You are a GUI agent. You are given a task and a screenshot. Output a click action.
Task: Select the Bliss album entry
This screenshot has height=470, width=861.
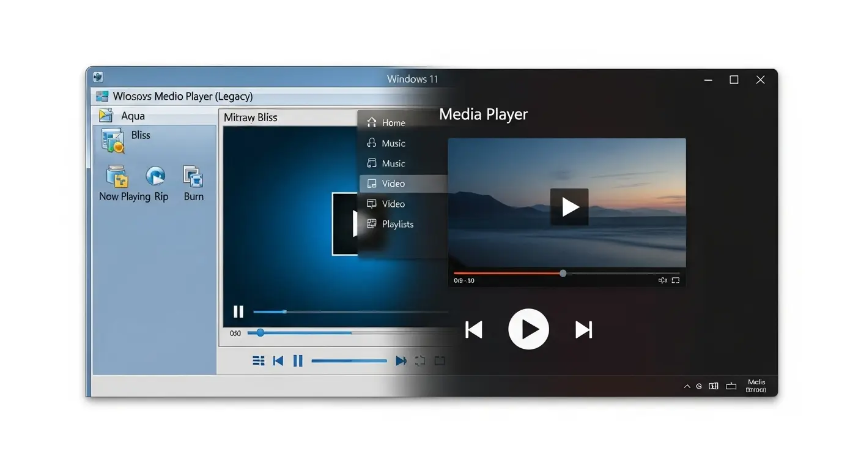tap(140, 135)
